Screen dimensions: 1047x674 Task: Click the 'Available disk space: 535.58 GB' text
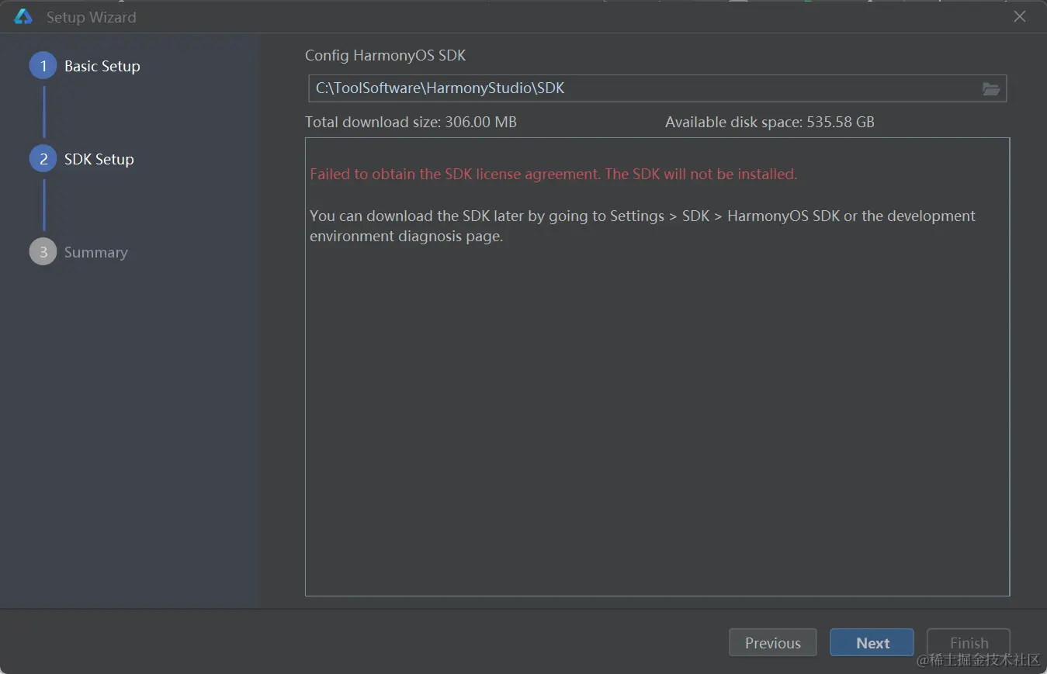(770, 122)
